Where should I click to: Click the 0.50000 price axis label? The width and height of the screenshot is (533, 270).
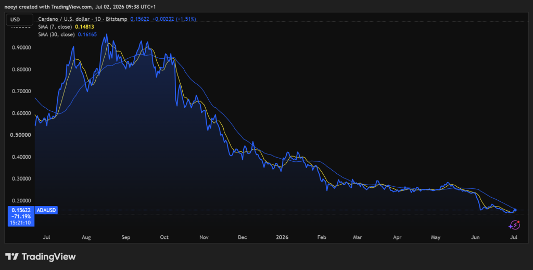point(21,135)
